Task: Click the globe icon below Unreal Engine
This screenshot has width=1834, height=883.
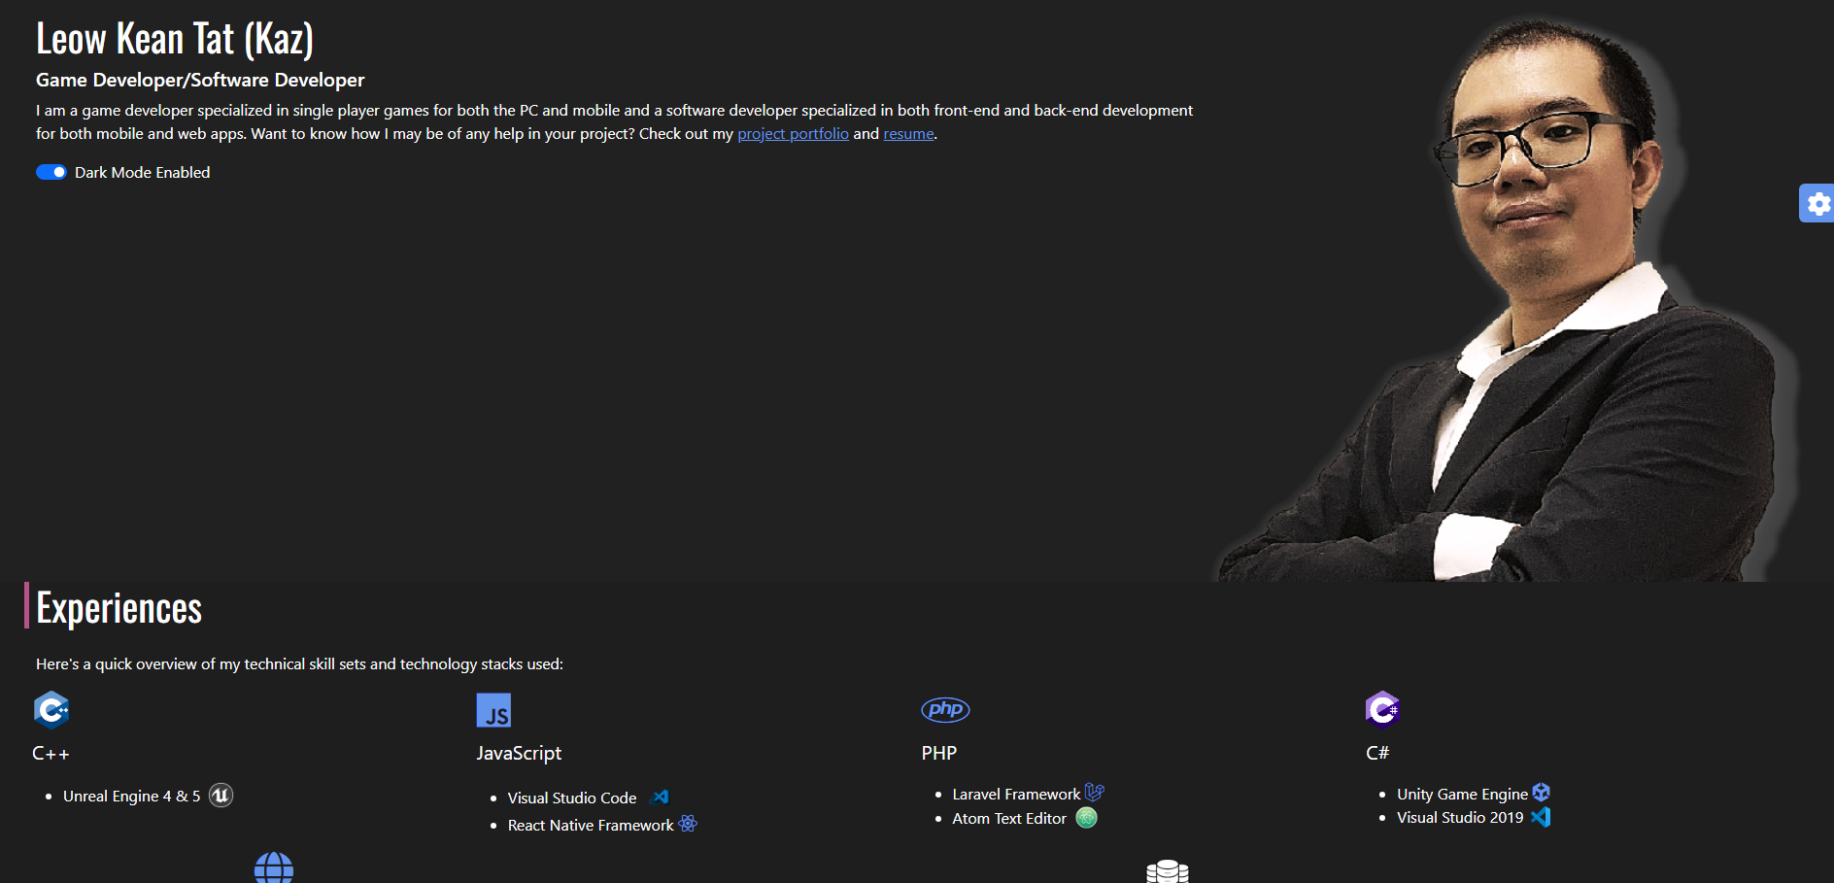Action: pyautogui.click(x=274, y=867)
